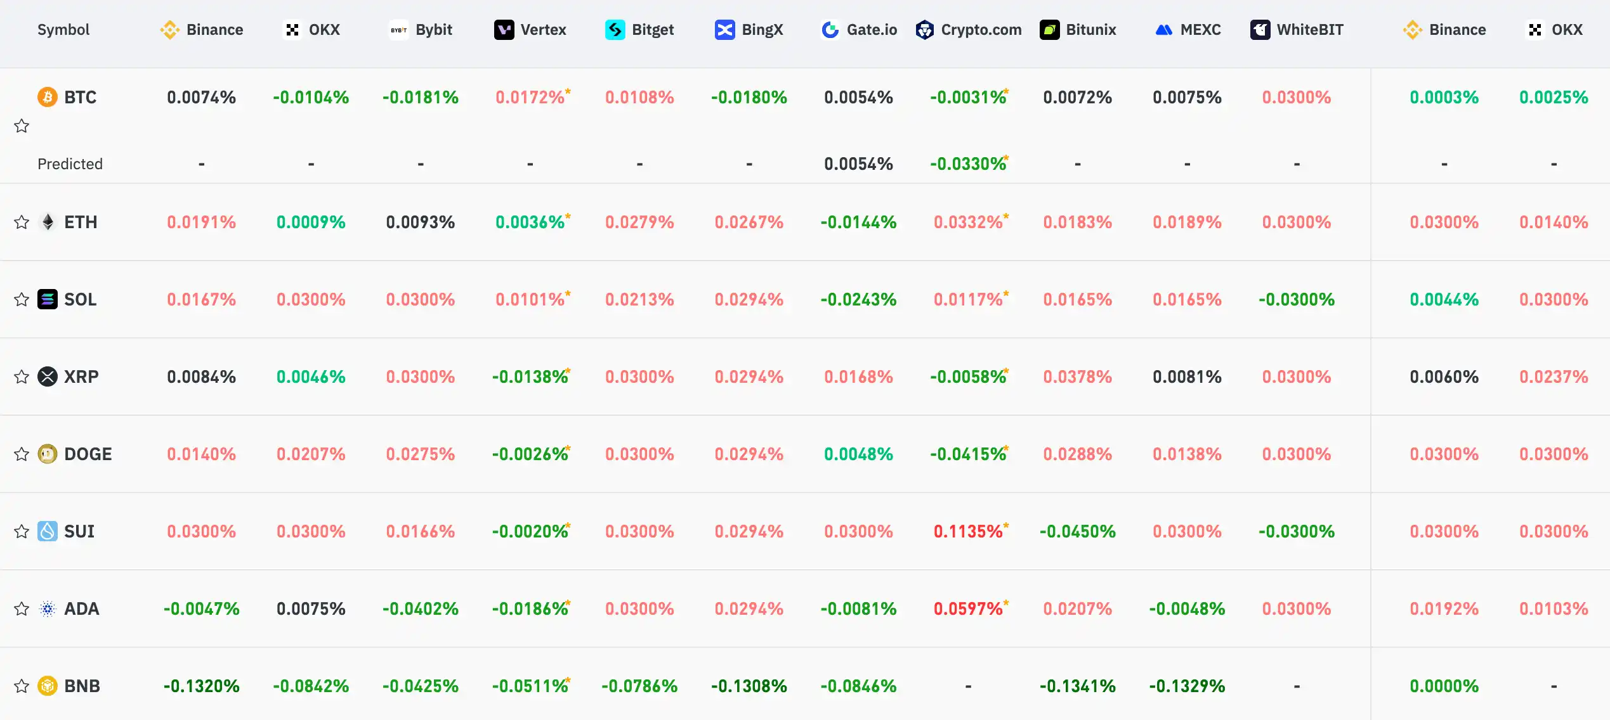Click BTC Binance funding rate 0.0074%
The height and width of the screenshot is (720, 1610).
[x=201, y=98]
